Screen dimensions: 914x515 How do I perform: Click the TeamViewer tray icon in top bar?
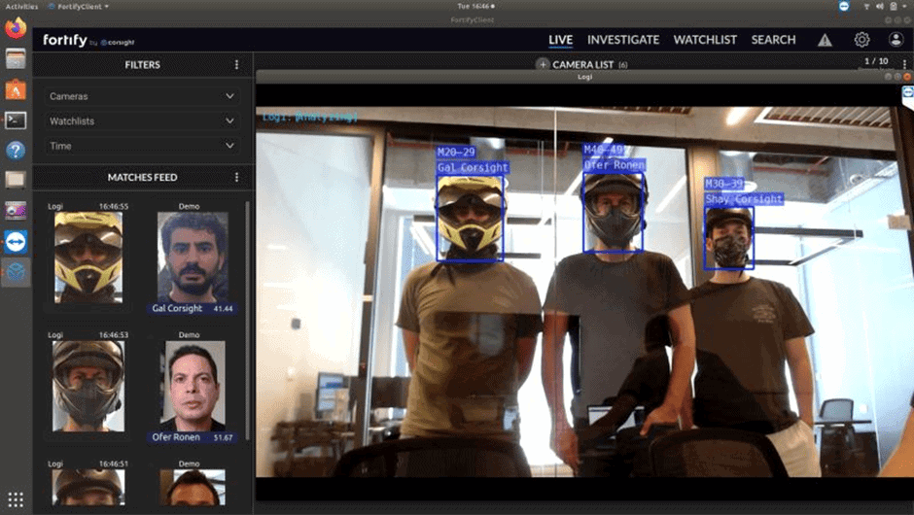point(843,7)
